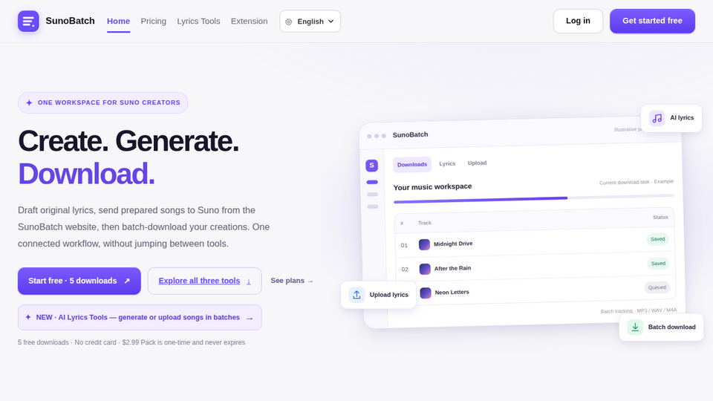Select the Midnight Drive track name

click(453, 244)
